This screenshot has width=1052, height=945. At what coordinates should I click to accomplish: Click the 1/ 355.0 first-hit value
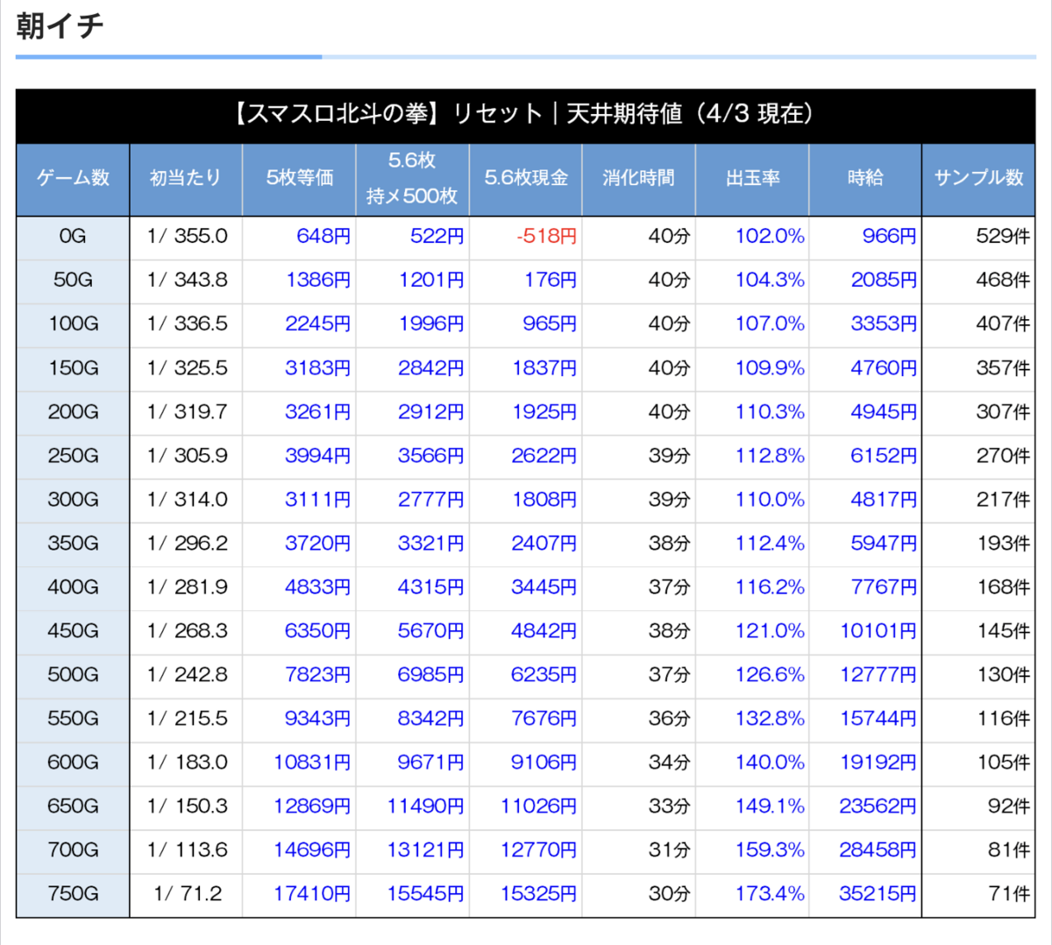click(x=188, y=237)
